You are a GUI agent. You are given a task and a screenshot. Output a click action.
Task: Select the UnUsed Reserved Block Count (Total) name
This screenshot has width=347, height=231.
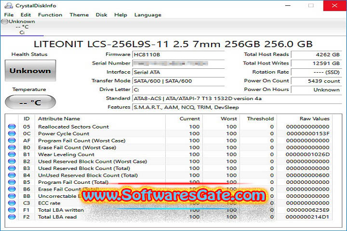tap(88, 175)
